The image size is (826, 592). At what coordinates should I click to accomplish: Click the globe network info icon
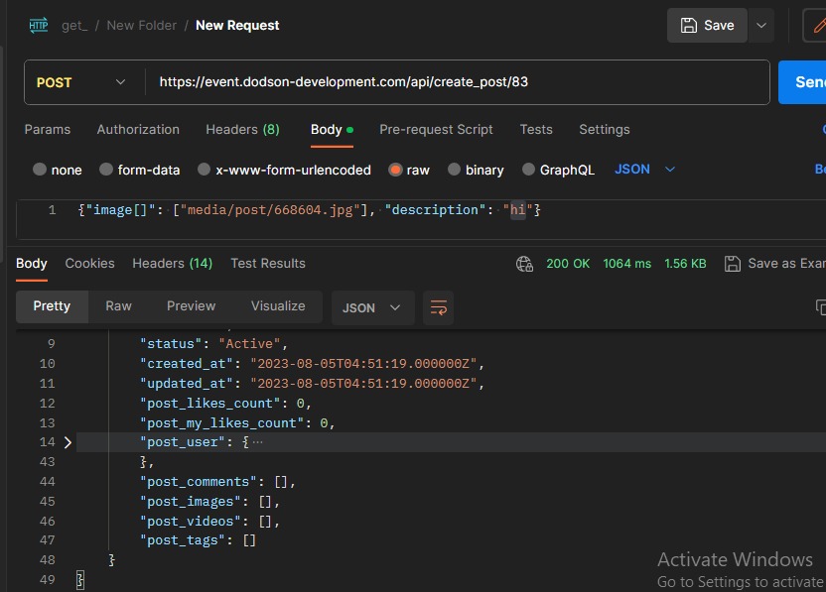click(x=524, y=264)
